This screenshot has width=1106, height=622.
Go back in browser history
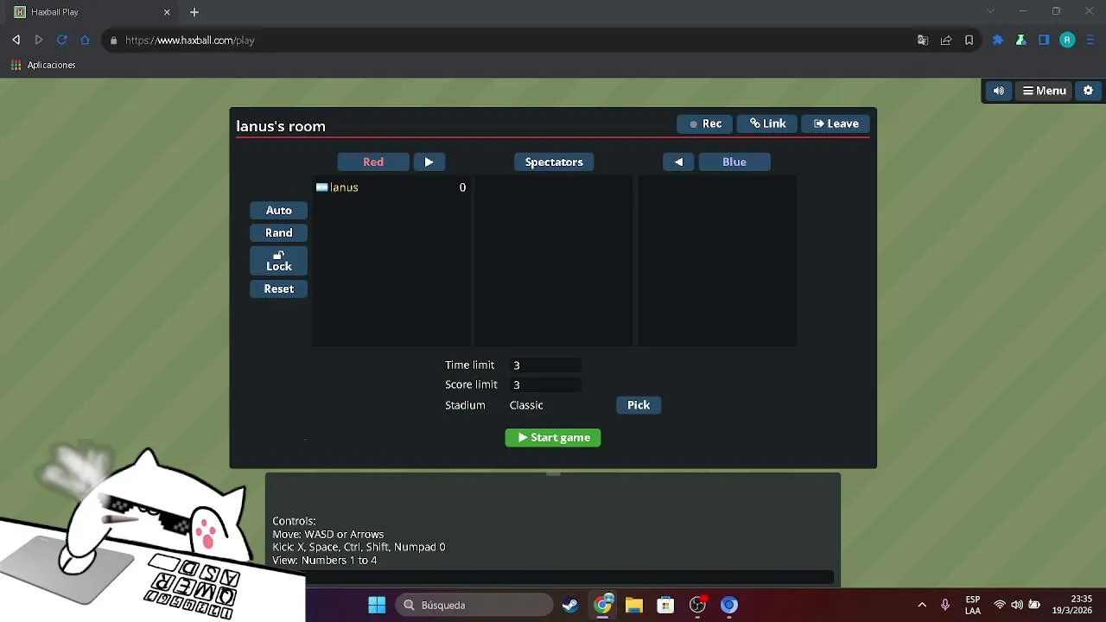(x=16, y=40)
